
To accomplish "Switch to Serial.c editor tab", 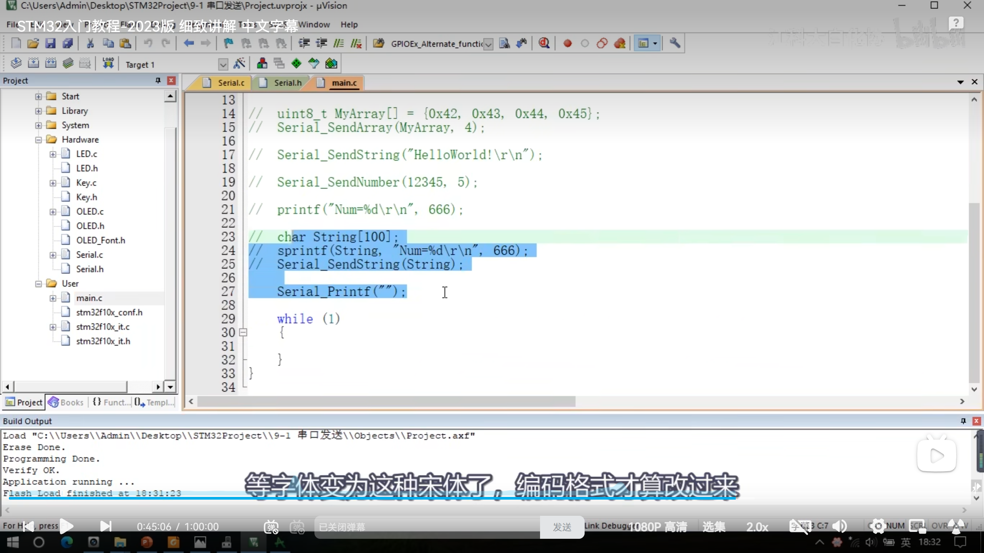I will pyautogui.click(x=231, y=83).
